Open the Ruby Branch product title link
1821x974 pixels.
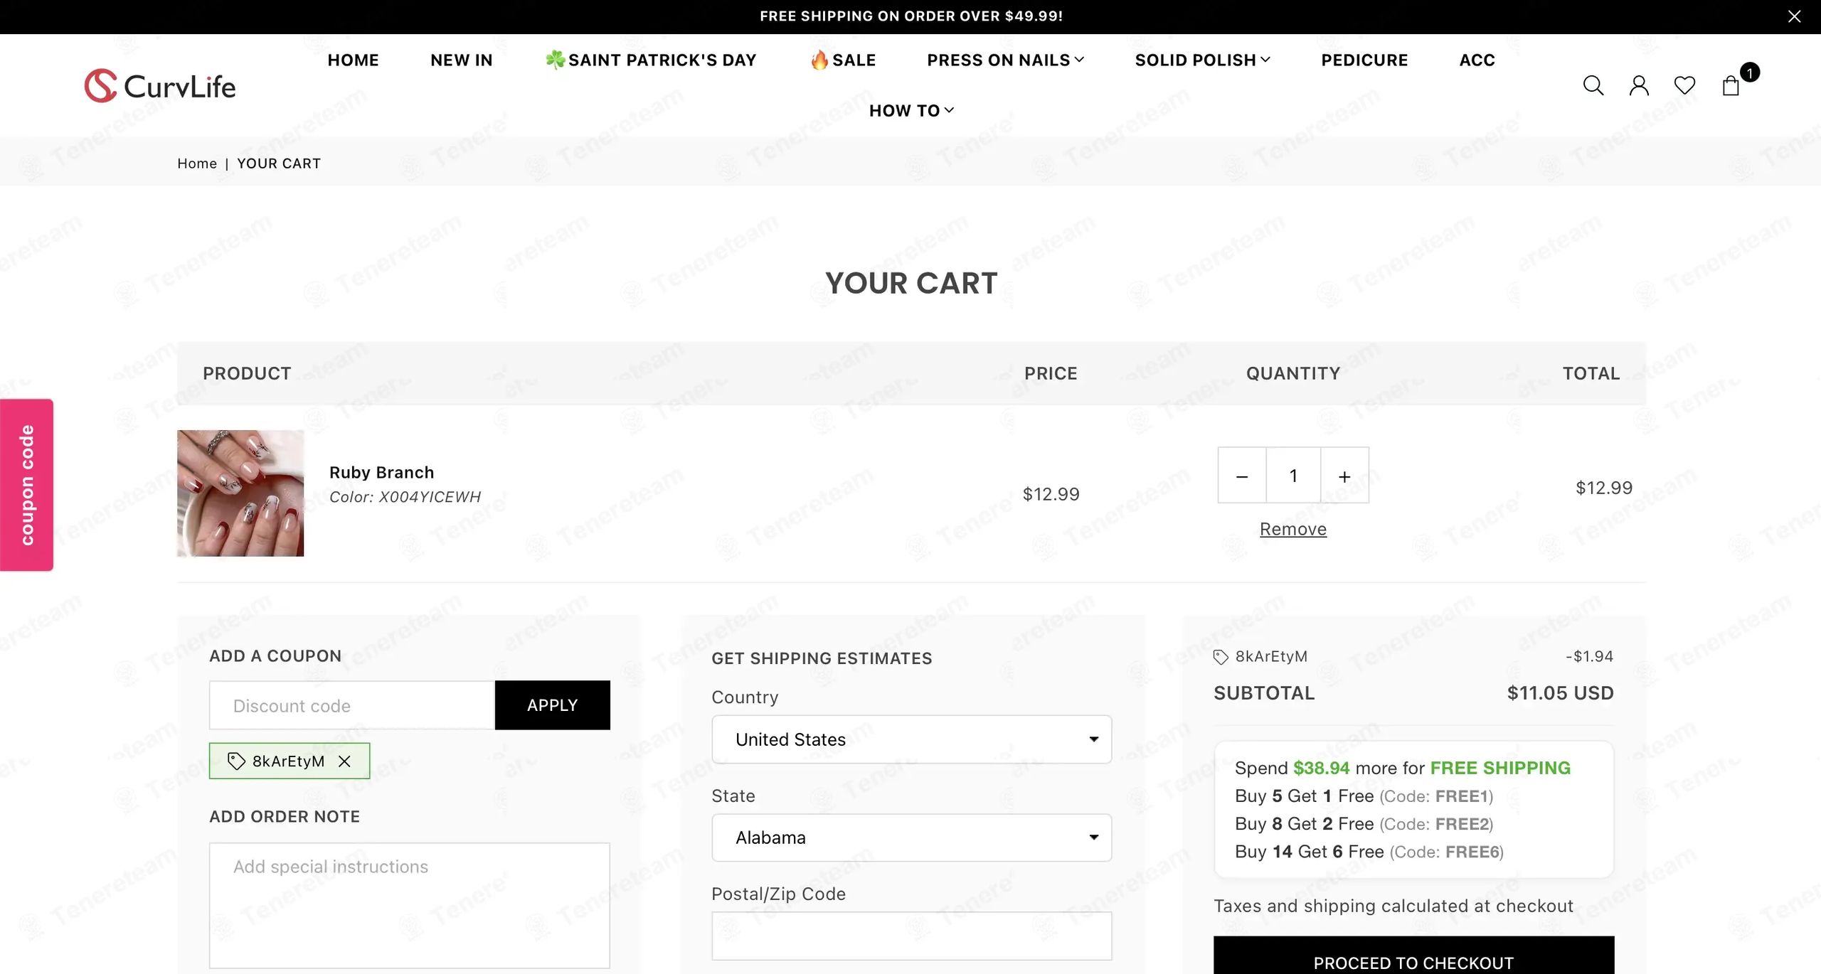coord(381,473)
